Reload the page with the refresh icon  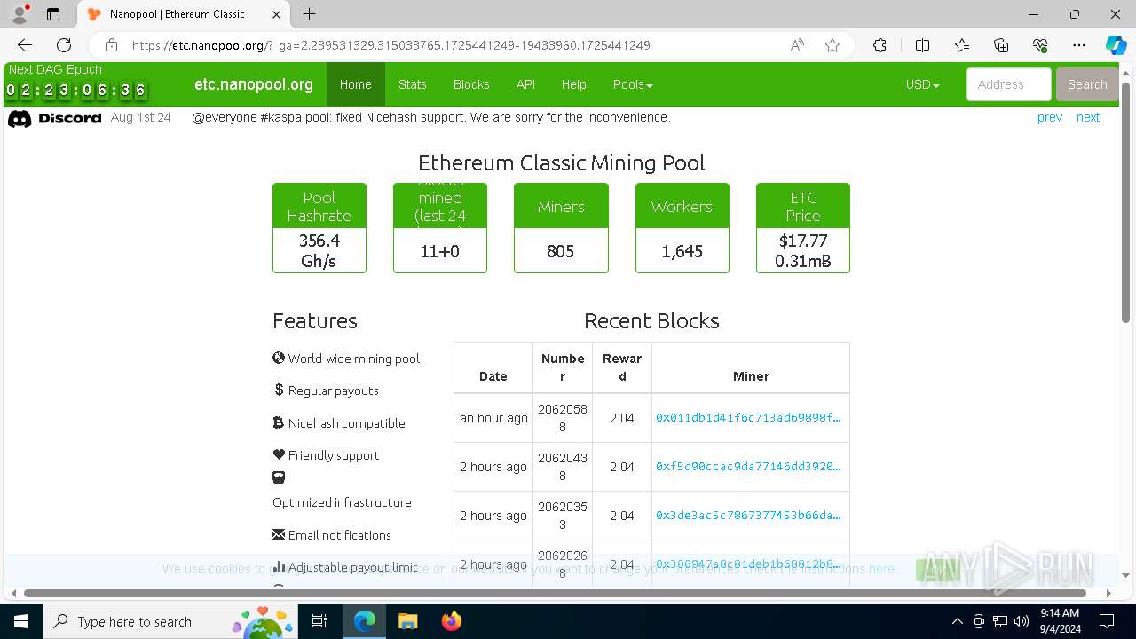[x=64, y=45]
